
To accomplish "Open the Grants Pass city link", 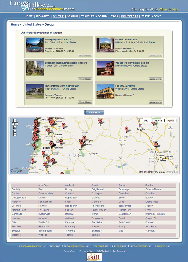I will [x=151, y=202].
